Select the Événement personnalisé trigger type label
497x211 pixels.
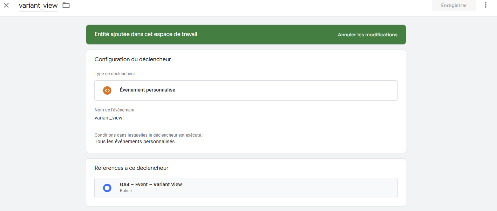(147, 90)
